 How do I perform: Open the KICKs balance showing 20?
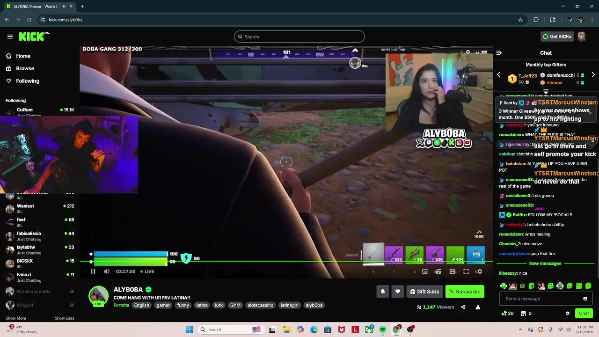(x=507, y=314)
